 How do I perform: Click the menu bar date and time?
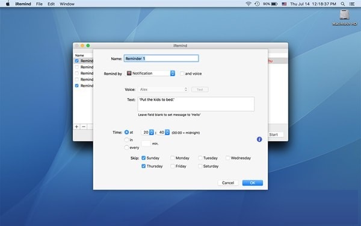click(313, 4)
